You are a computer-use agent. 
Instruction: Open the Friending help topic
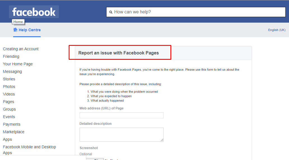click(11, 56)
